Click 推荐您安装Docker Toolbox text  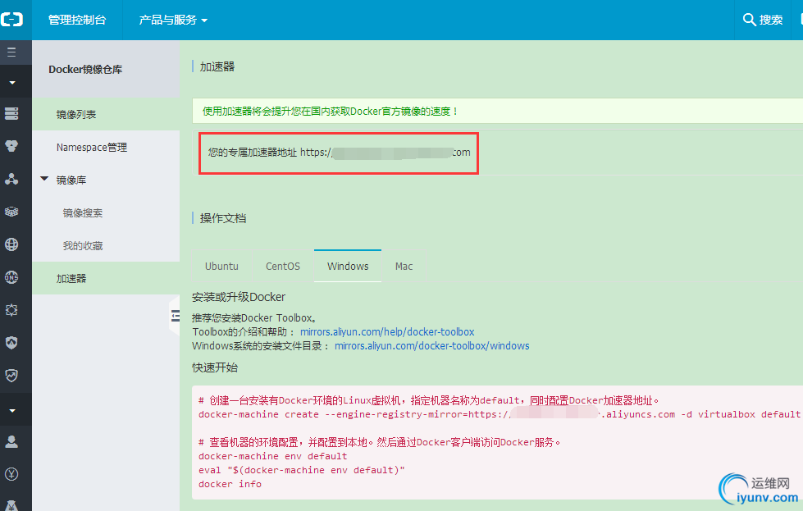(254, 318)
